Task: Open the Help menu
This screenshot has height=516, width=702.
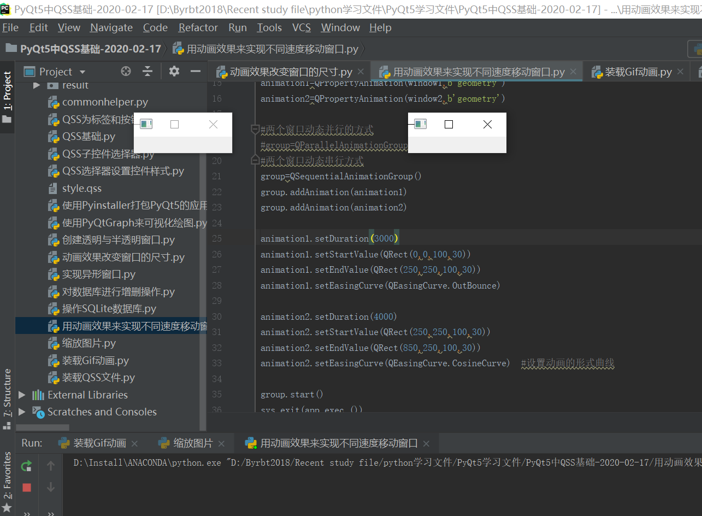Action: point(380,27)
